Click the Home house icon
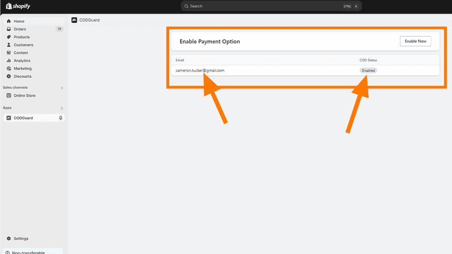 pyautogui.click(x=9, y=21)
